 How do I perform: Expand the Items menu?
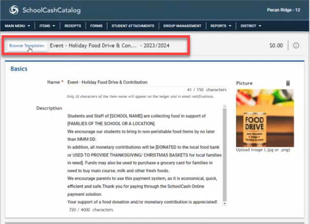point(47,26)
